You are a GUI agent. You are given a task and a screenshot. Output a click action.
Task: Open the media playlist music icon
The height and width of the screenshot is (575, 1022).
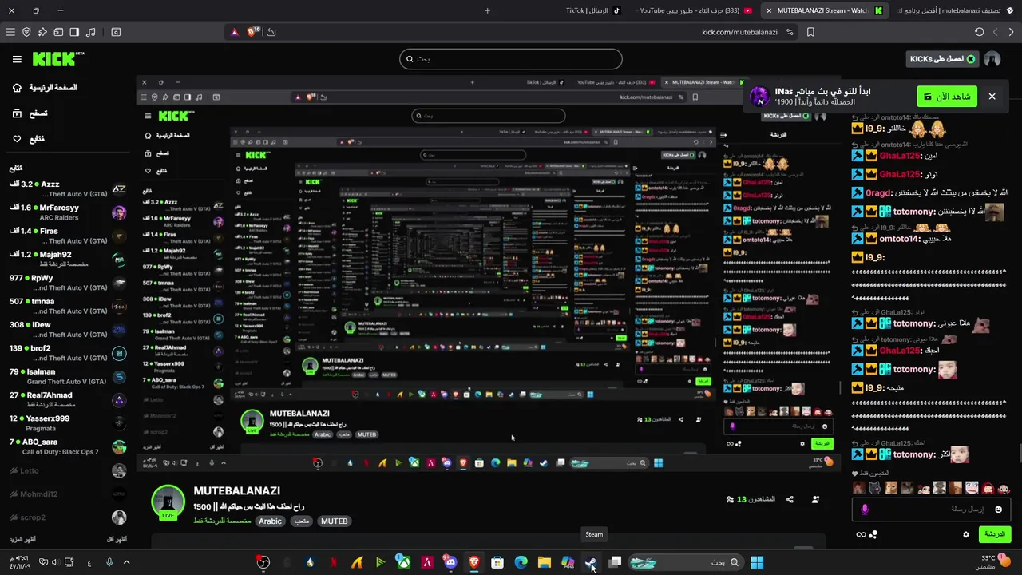point(90,32)
